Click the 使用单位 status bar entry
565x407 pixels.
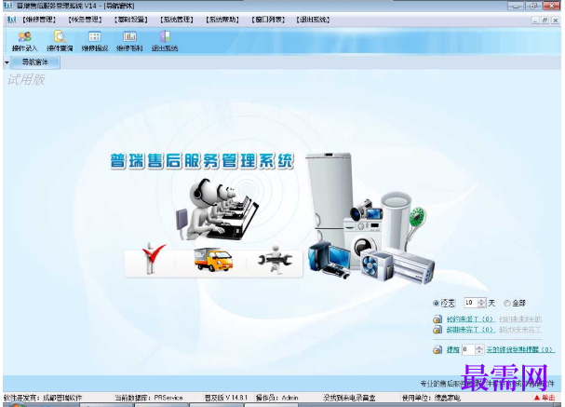[x=431, y=398]
